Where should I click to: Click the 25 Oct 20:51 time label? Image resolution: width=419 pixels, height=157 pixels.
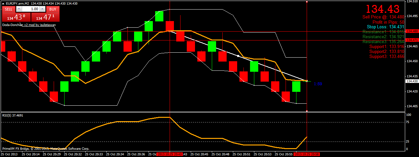241,154
